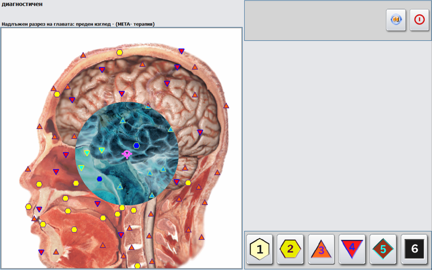Click blue hexagon marker above the pink crosshair
The image size is (432, 270).
point(136,145)
